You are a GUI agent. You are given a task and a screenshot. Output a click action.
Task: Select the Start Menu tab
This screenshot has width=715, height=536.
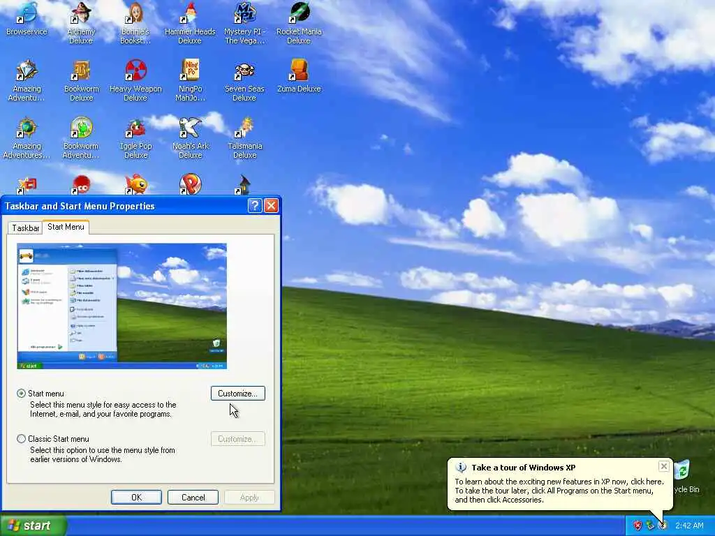click(66, 227)
